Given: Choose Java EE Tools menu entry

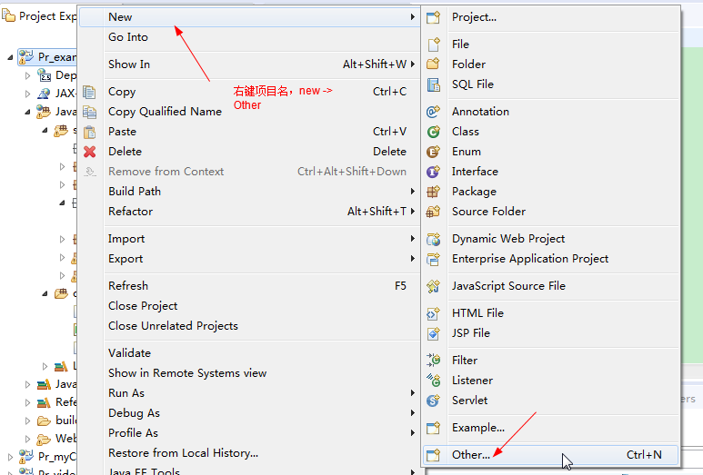Looking at the screenshot, I should (249, 470).
